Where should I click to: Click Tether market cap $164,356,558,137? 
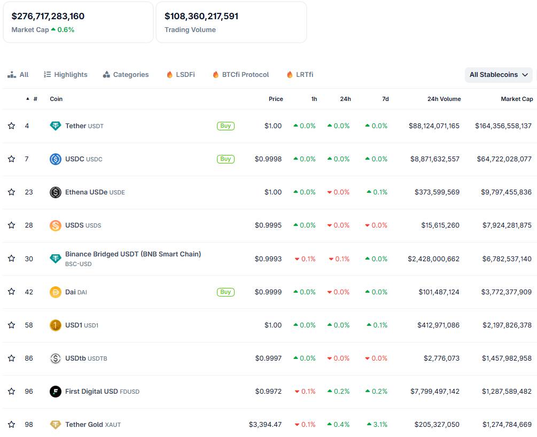(503, 126)
